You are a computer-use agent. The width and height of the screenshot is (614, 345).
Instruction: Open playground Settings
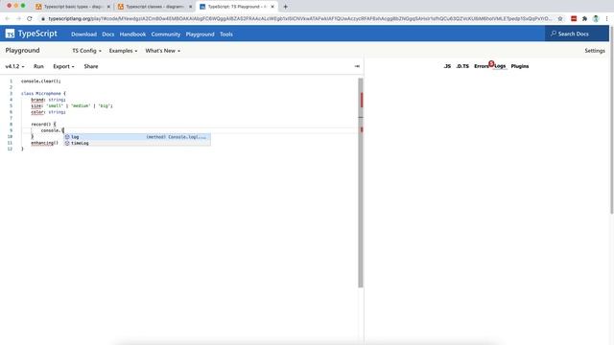pos(595,51)
